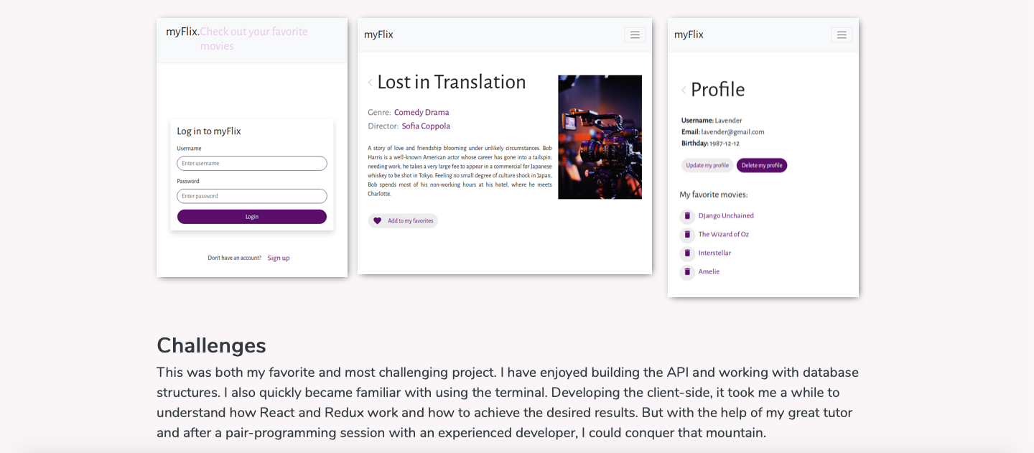Click trash icon next to Django Unchained
This screenshot has height=453, width=1034.
(x=687, y=216)
